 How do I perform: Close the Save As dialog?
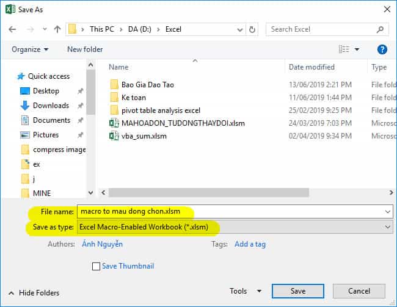pyautogui.click(x=387, y=9)
